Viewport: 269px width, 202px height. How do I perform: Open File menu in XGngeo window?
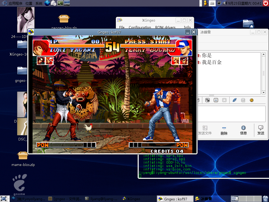pos(122,27)
